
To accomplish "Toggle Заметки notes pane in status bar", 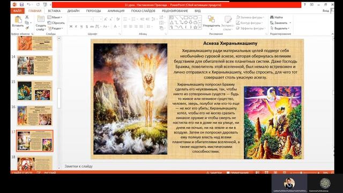I will 214,173.
